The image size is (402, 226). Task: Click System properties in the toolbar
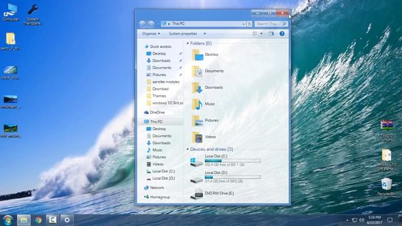[x=183, y=33]
